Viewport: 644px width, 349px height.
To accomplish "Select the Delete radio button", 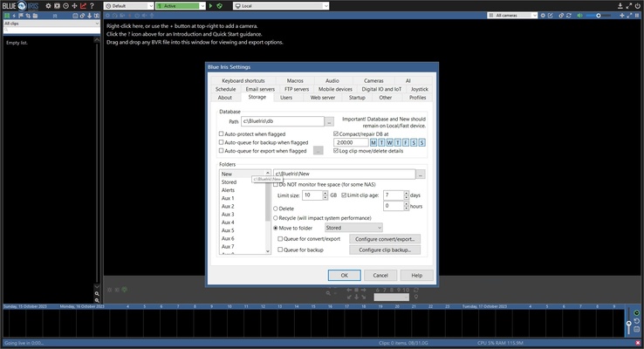I will coord(276,209).
